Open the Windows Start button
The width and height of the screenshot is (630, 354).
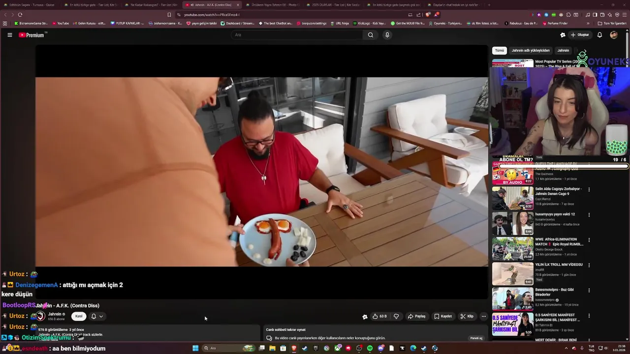click(195, 348)
